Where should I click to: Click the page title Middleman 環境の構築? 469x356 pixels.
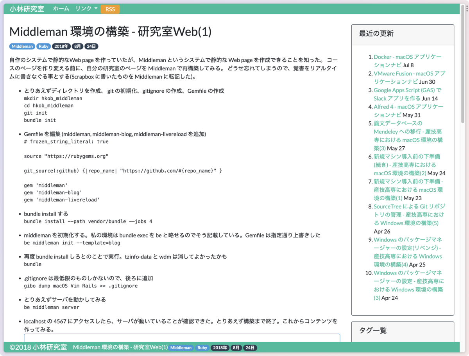coord(110,32)
